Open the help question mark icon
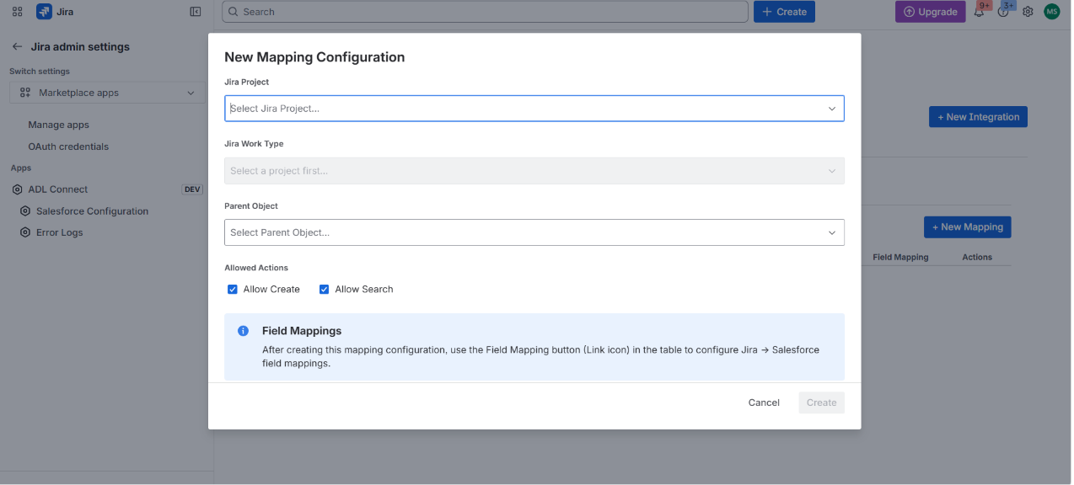 [1003, 12]
